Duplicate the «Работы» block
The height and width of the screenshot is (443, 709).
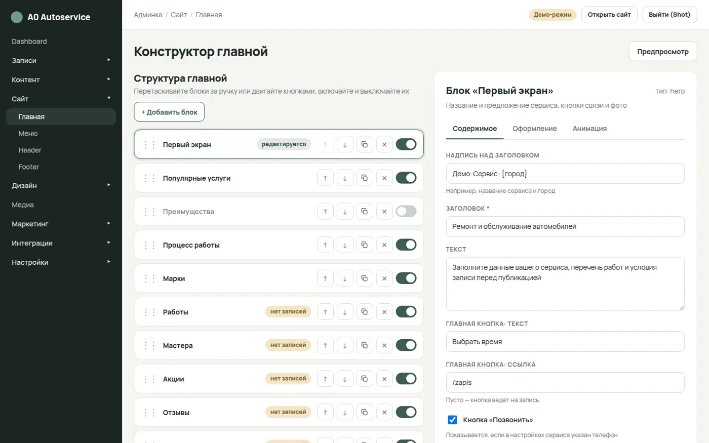(x=365, y=312)
